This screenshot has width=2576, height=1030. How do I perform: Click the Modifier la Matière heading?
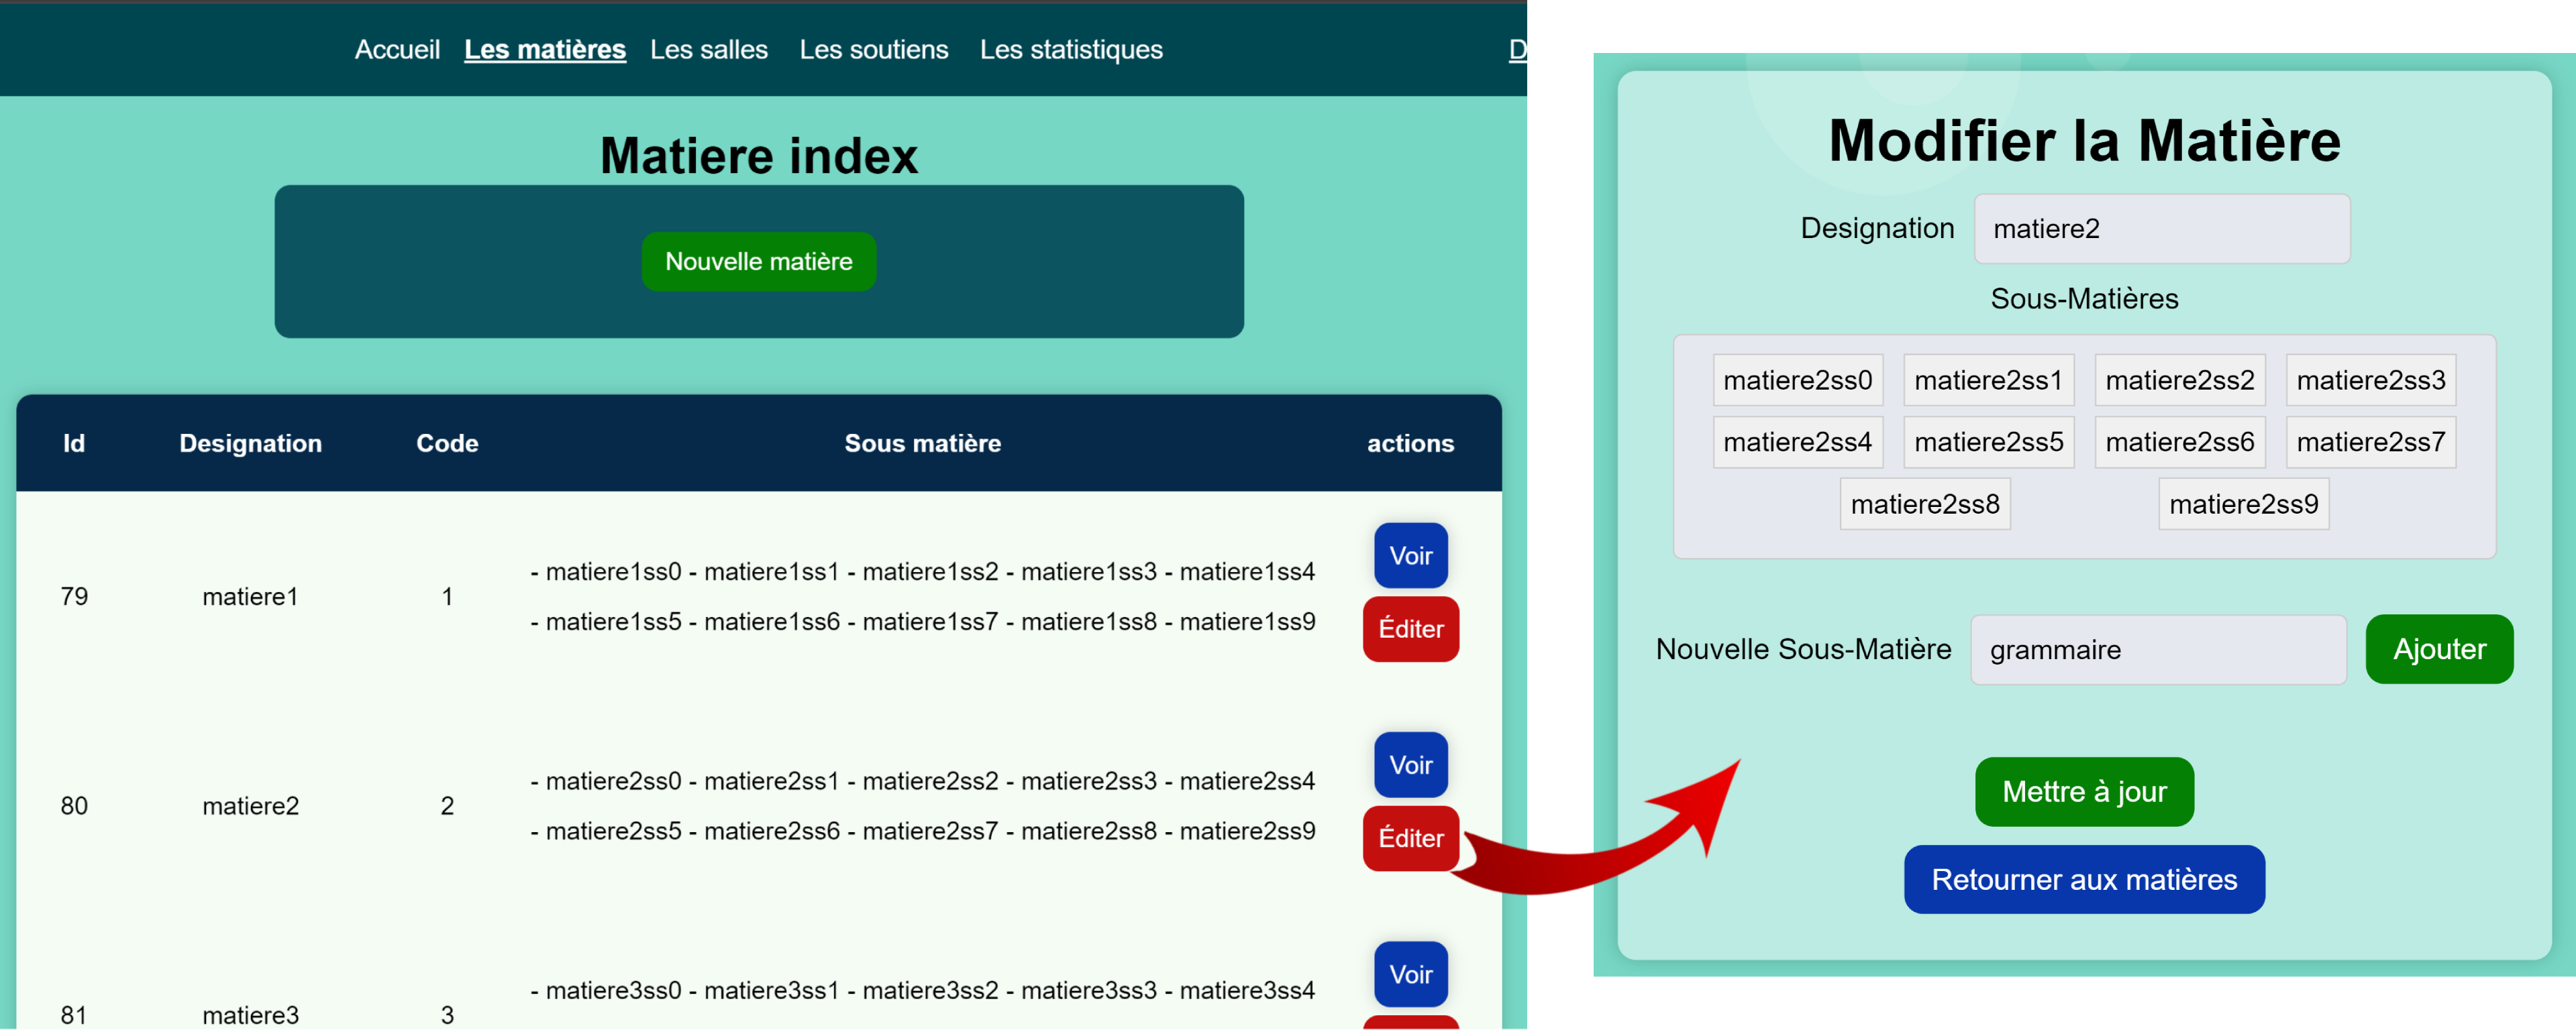click(2084, 140)
